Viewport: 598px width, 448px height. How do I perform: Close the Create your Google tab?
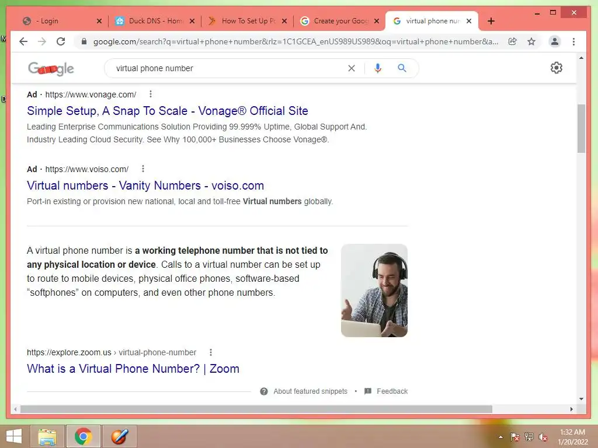[x=377, y=21]
